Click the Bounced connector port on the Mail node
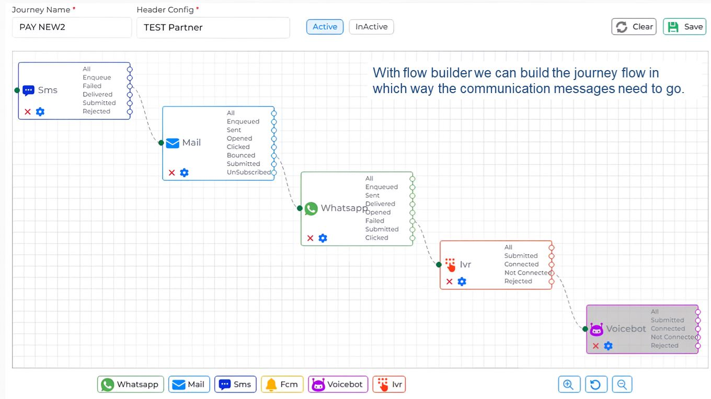Screen dimensions: 711x399 click(x=273, y=155)
